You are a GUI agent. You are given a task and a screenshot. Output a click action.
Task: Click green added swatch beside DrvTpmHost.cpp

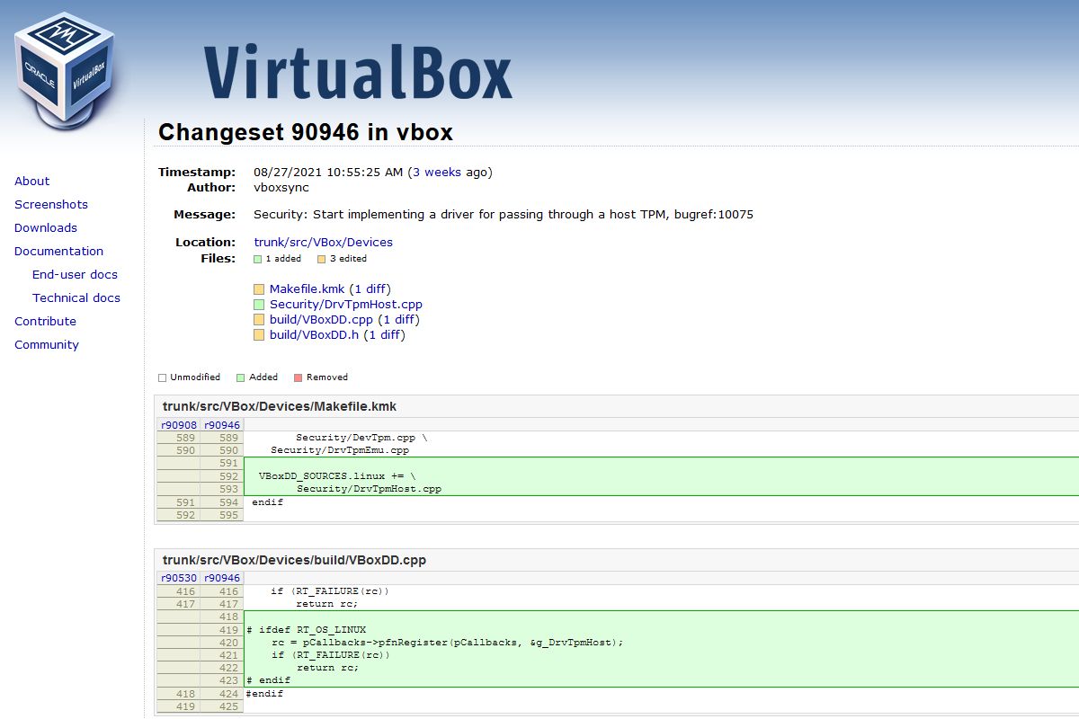point(259,305)
